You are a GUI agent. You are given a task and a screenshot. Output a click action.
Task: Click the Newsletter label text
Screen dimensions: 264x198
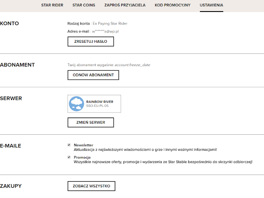[83, 145]
